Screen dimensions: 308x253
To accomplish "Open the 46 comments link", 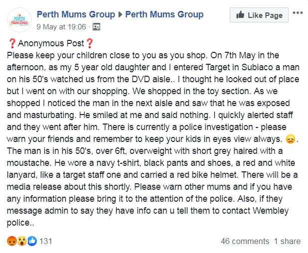I will (245, 241).
